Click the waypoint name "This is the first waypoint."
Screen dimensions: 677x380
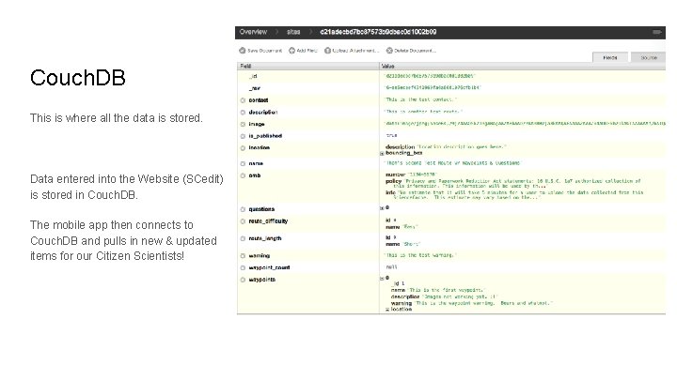[x=447, y=290]
